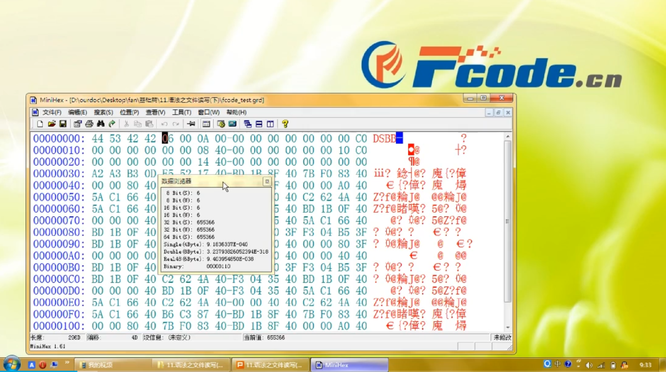Click the 未修改 status indicator

tap(502, 338)
